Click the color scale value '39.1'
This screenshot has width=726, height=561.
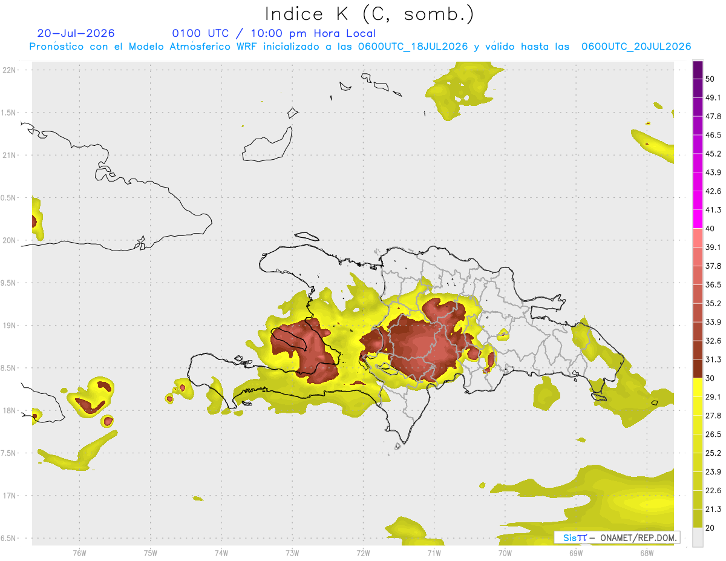pyautogui.click(x=713, y=248)
